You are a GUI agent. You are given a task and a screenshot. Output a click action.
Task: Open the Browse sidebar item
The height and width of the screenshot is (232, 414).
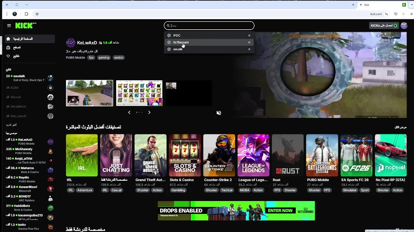click(x=30, y=47)
